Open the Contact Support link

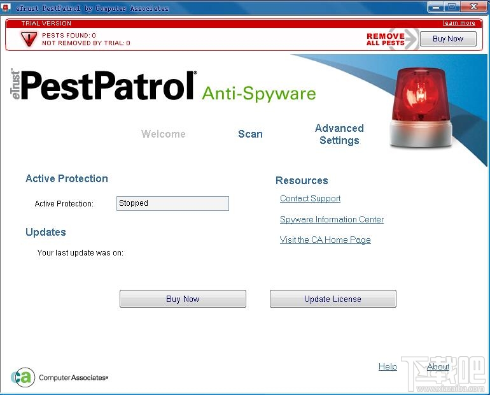[x=310, y=199]
